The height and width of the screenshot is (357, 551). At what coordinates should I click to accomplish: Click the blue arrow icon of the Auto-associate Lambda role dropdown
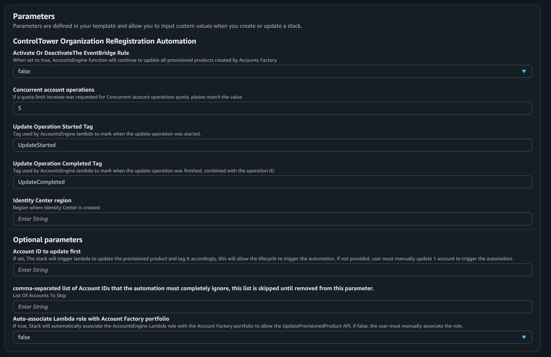[524, 337]
